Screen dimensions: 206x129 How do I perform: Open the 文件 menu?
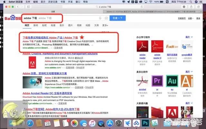tap(28, 2)
